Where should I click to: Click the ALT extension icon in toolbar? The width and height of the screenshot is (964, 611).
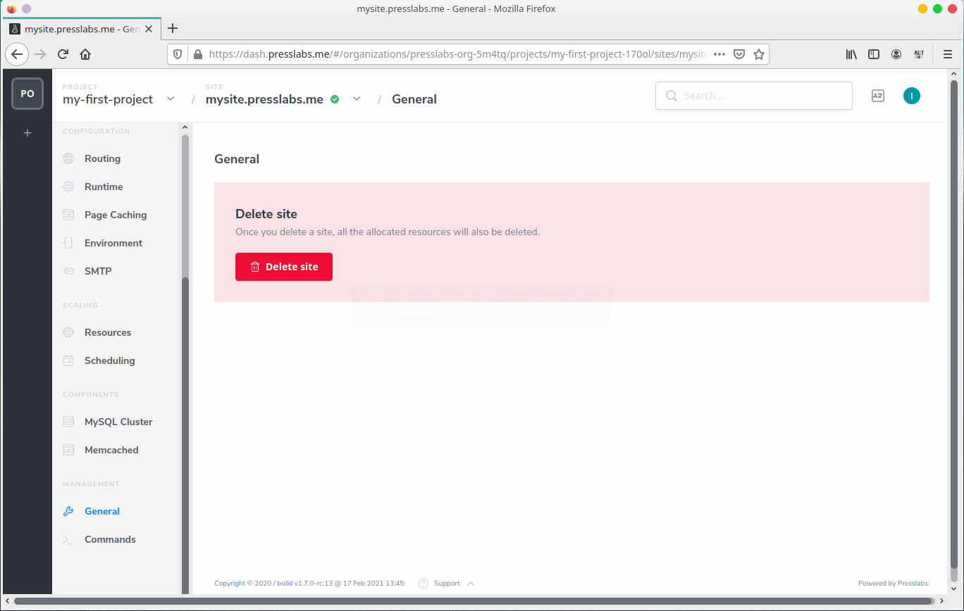918,54
